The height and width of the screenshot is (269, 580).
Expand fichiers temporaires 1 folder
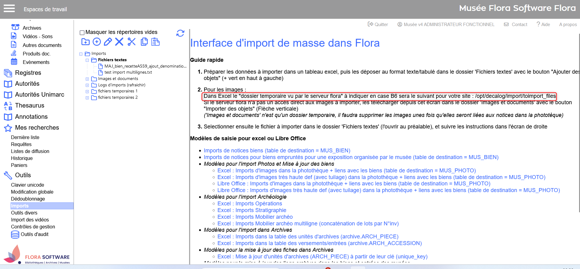point(87,91)
